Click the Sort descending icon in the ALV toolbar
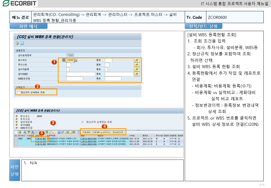Image resolution: width=271 pixels, height=188 pixels. 29,132
